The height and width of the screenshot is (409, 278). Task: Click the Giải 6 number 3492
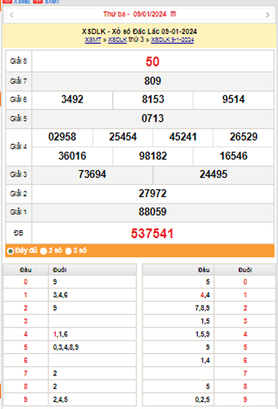[72, 99]
